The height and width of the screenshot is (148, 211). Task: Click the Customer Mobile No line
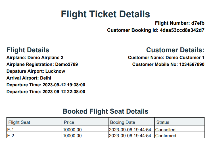pyautogui.click(x=168, y=64)
